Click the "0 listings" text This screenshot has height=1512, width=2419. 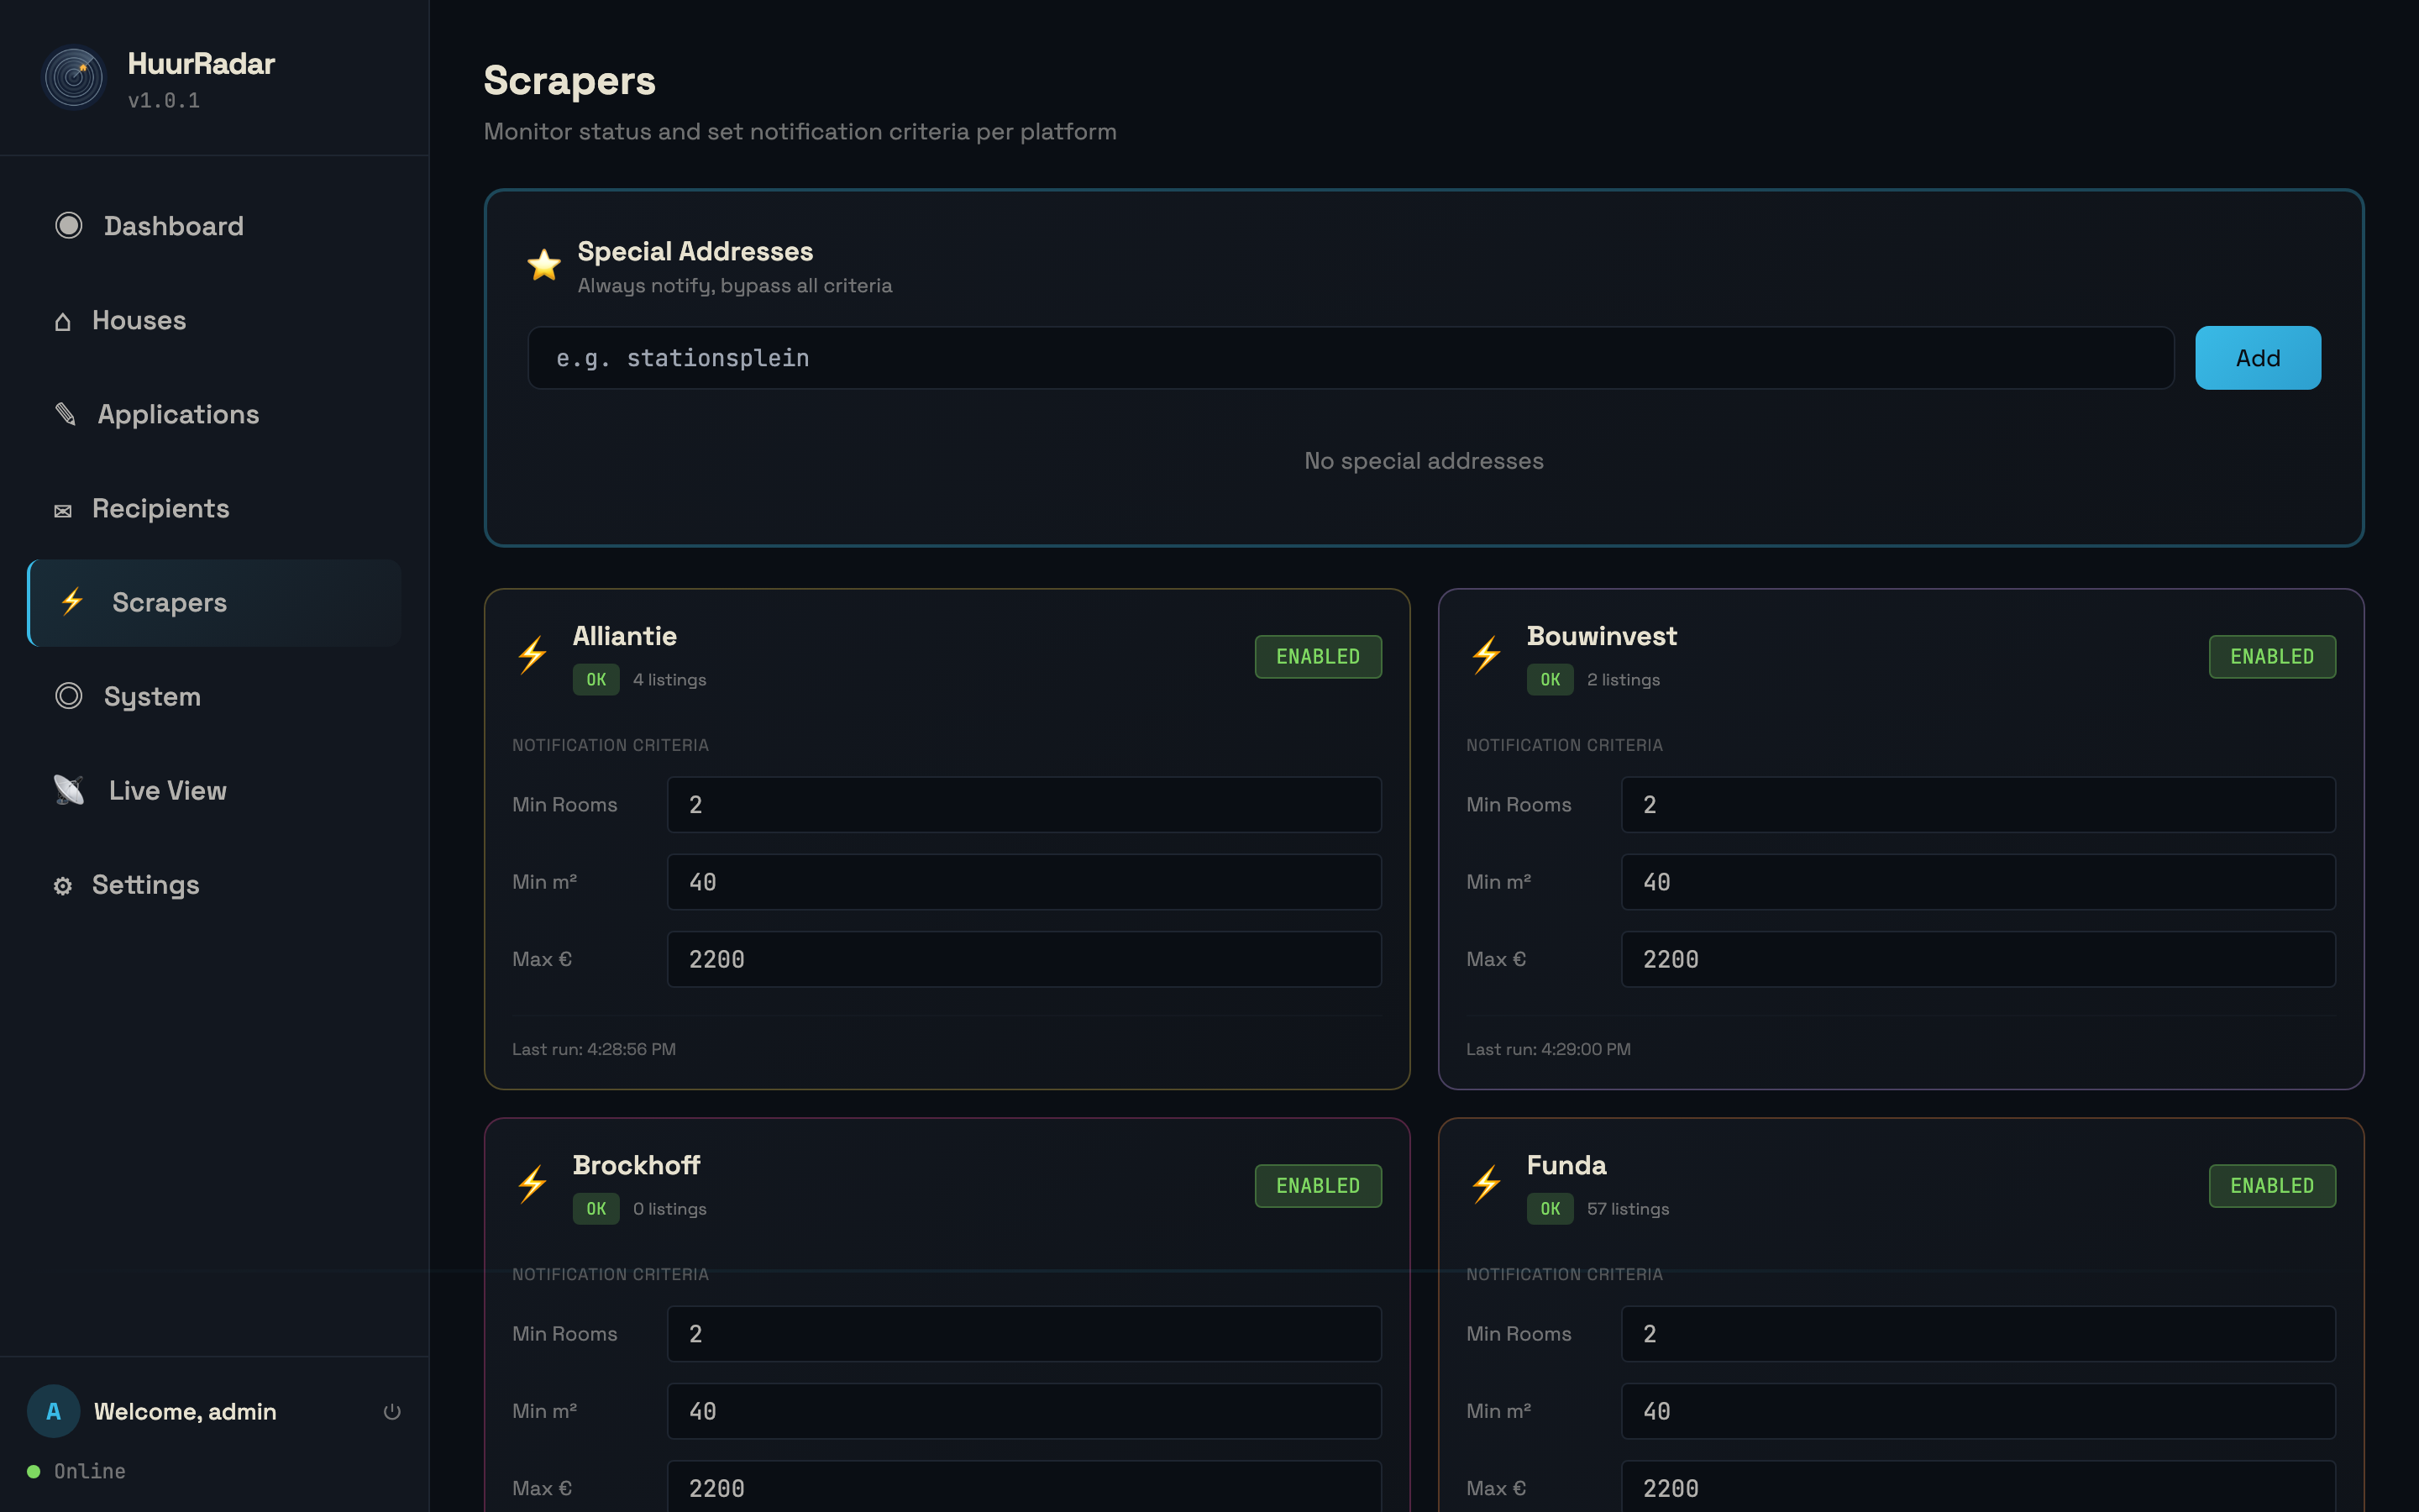[669, 1209]
